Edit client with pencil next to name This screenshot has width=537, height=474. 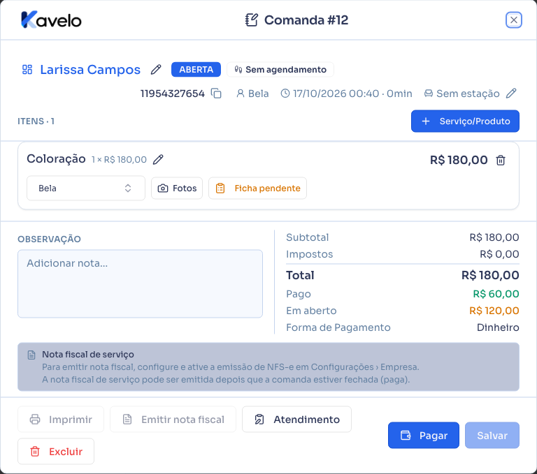pyautogui.click(x=156, y=69)
